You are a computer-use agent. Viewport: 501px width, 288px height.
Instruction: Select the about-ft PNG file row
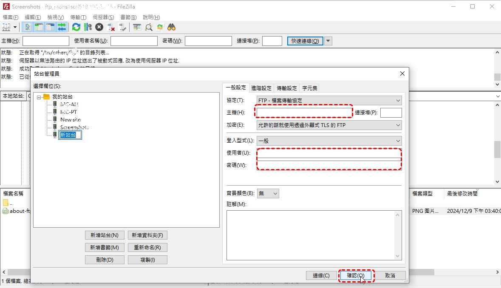(16, 211)
